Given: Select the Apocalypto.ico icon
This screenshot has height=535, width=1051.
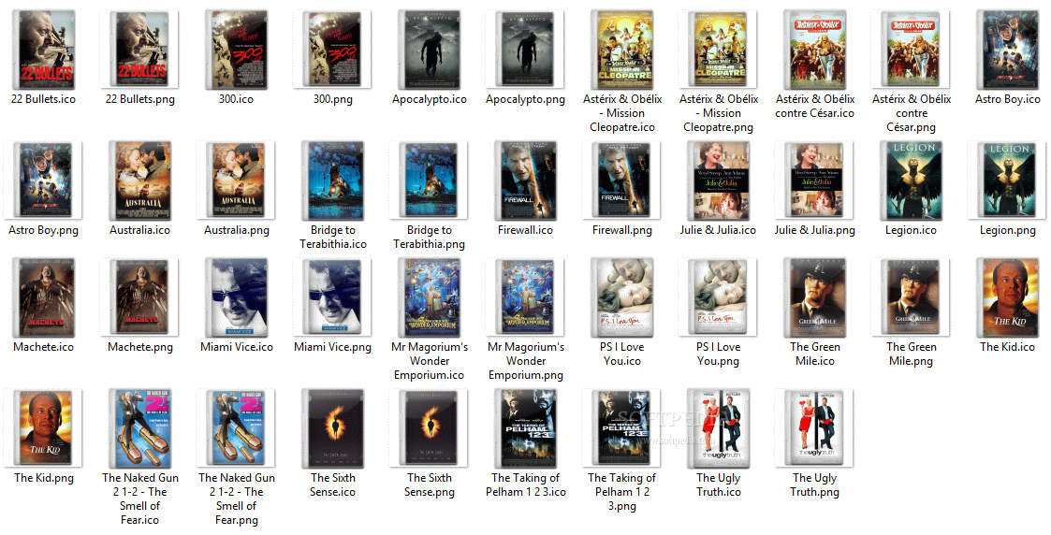Looking at the screenshot, I should coord(430,50).
